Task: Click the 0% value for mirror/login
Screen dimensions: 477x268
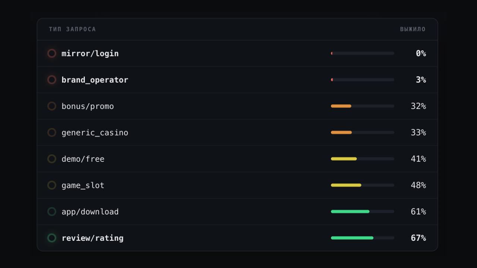Action: click(421, 54)
